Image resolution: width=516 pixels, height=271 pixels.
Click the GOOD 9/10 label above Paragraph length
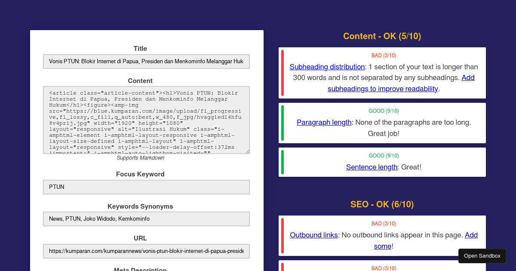coord(384,111)
